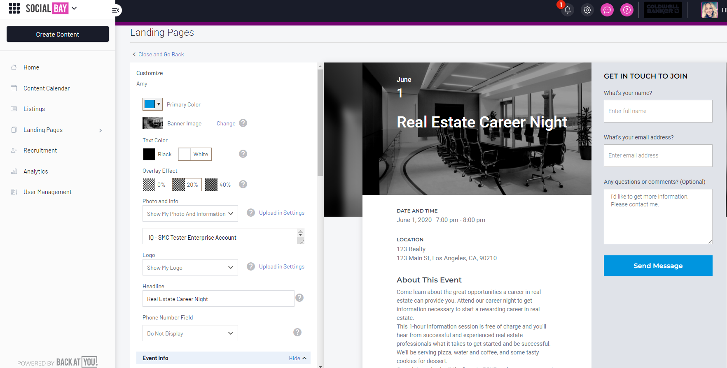Click the Coldwell Banker logo
This screenshot has height=368, width=727.
663,9
